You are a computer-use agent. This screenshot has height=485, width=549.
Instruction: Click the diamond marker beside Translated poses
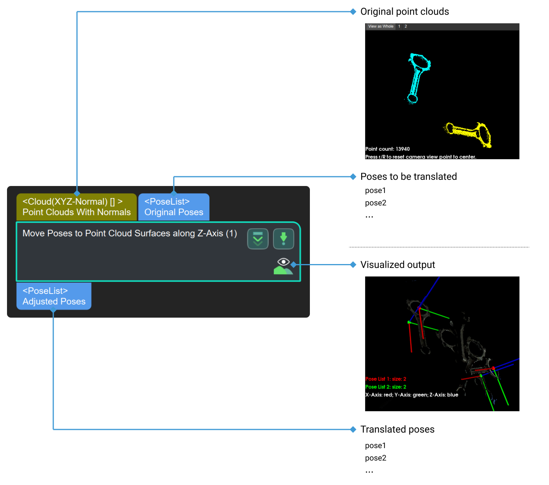tap(353, 429)
